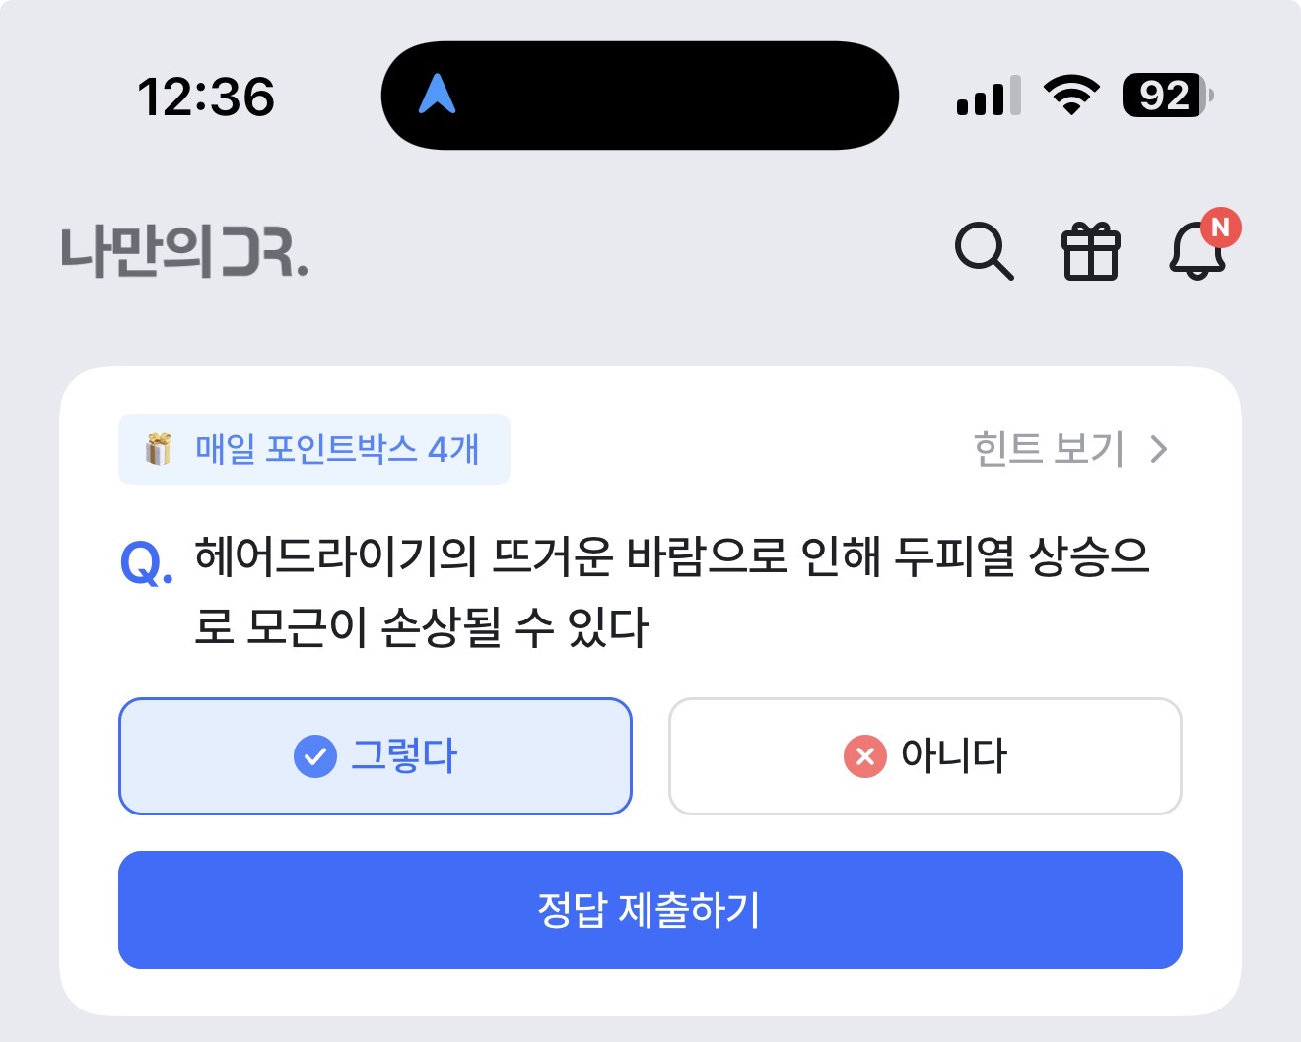Tap the gift box icon in header
This screenshot has height=1042, width=1301.
1090,252
